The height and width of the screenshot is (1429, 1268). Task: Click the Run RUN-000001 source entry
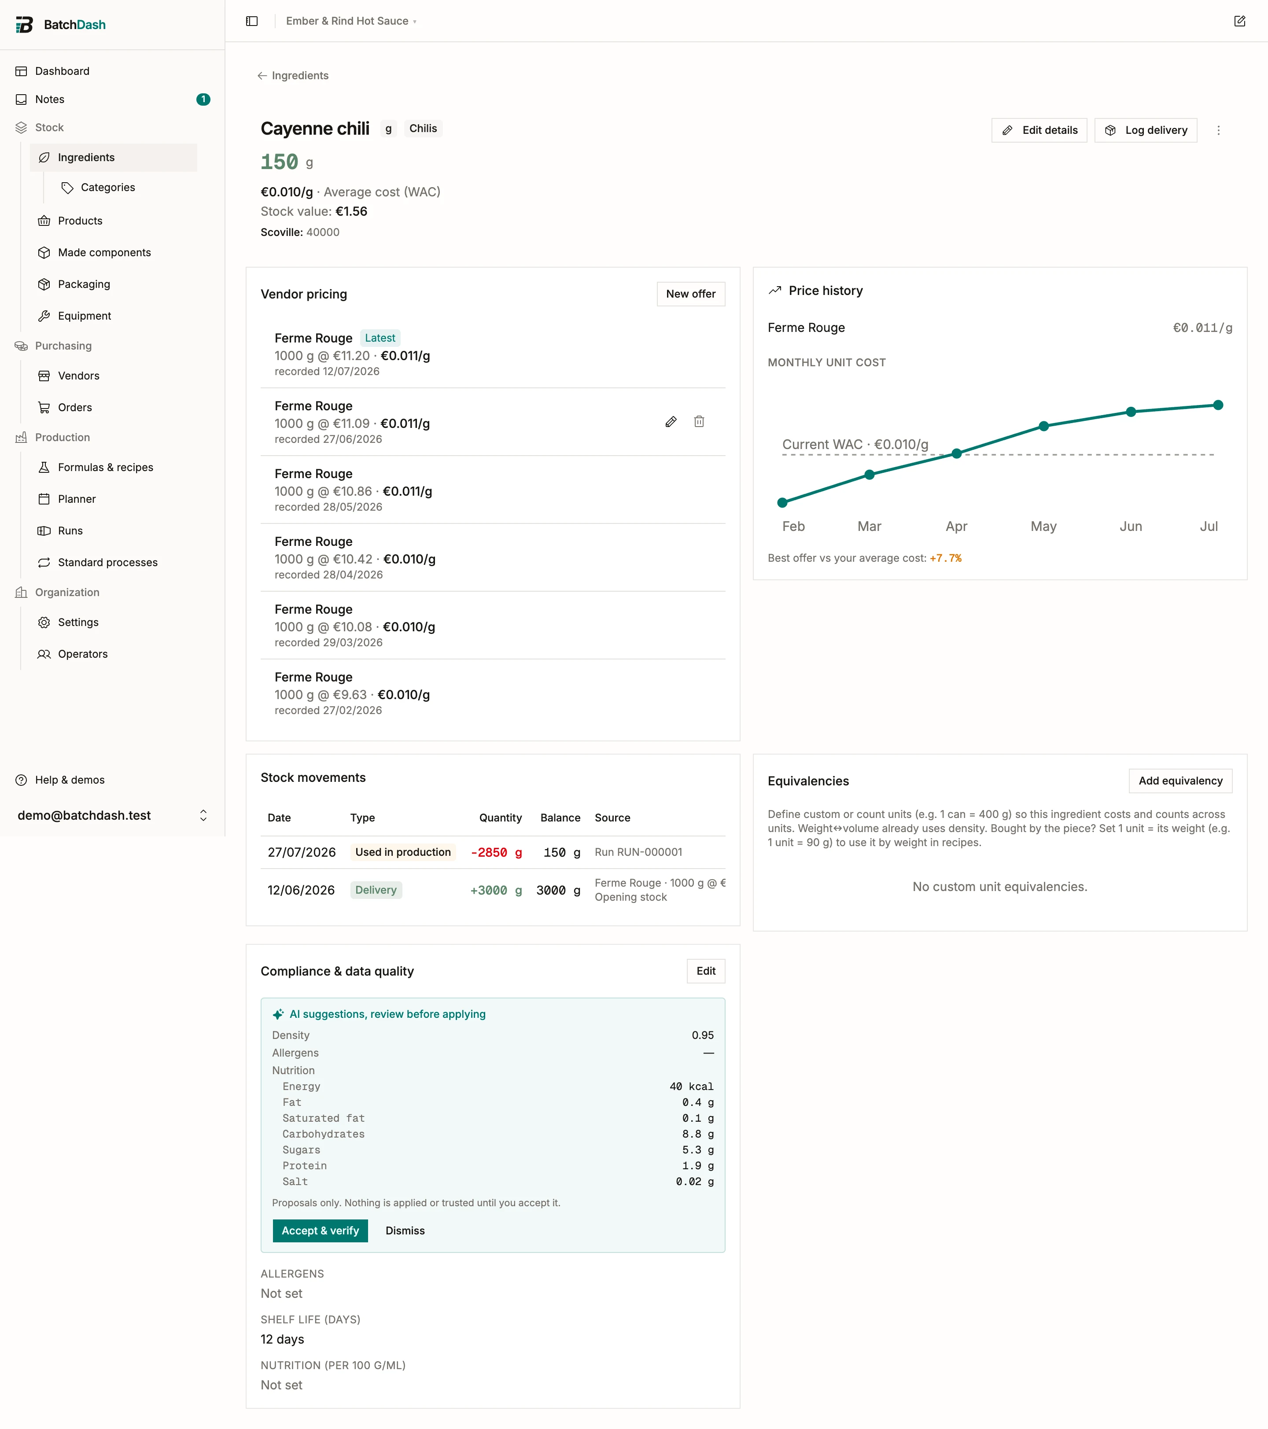coord(638,852)
